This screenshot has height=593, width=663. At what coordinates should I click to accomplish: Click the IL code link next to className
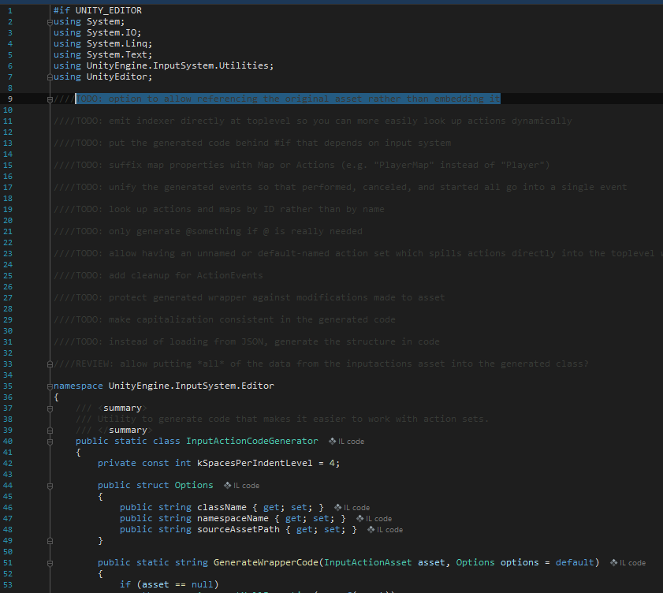tap(352, 507)
